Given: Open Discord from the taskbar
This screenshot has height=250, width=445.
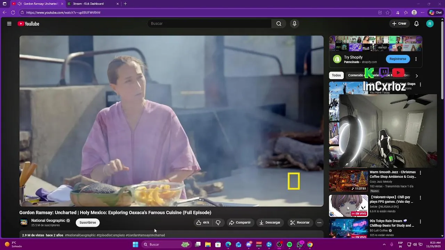Looking at the screenshot, I should [249, 244].
